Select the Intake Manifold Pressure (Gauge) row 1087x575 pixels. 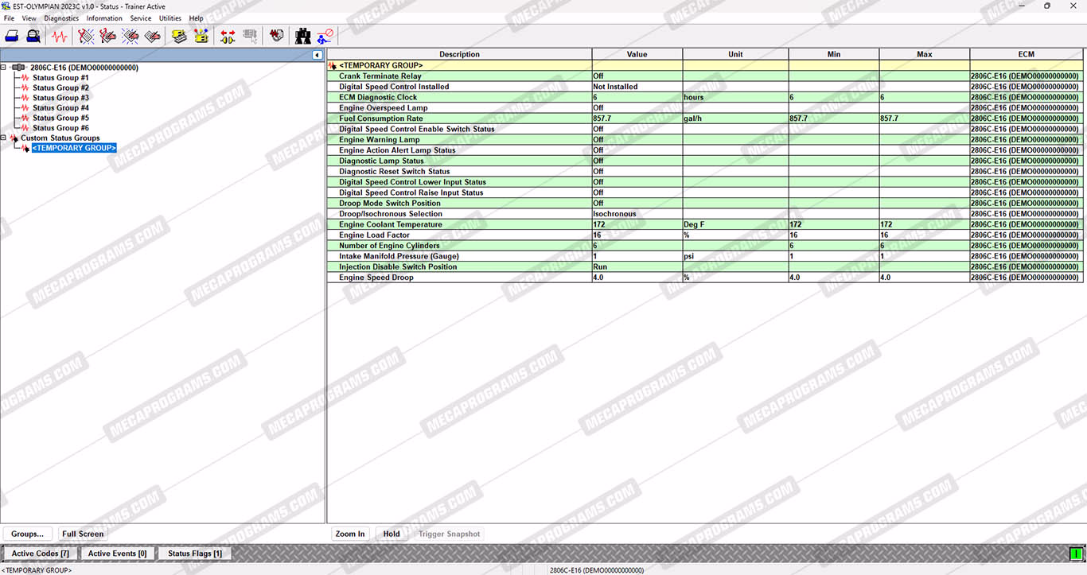[x=705, y=256]
